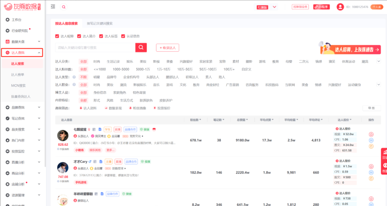Click the keyword search input field
The image size is (387, 206).
[95, 48]
